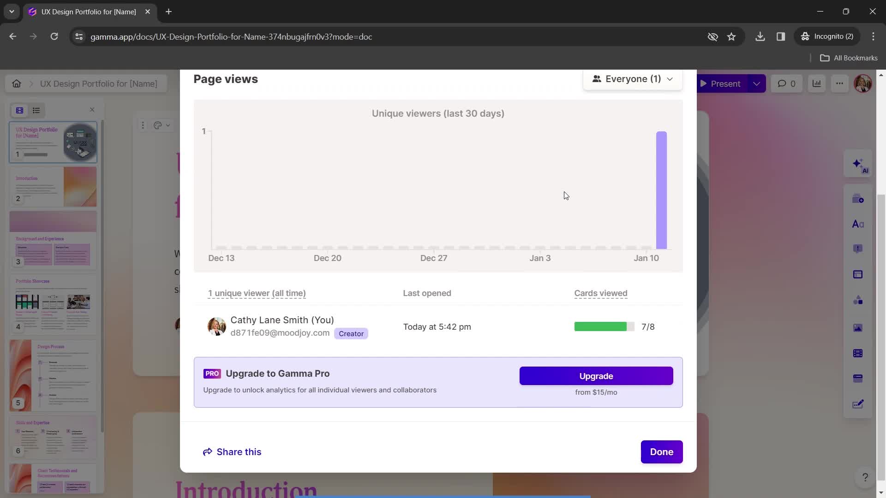Viewport: 886px width, 498px height.
Task: Open the Gamma AI assistant
Action: [x=857, y=164]
